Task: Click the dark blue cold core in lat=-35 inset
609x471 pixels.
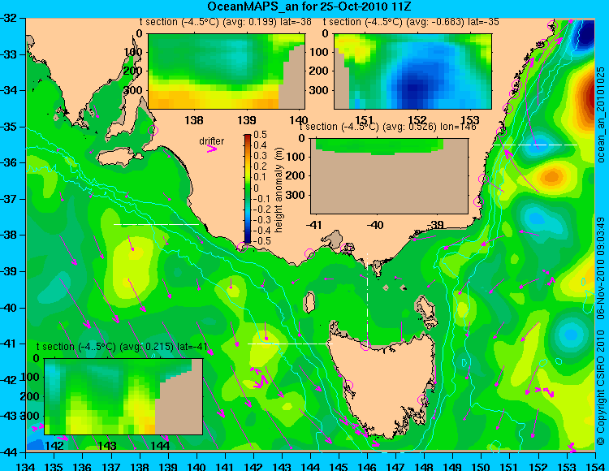Action: coord(413,89)
